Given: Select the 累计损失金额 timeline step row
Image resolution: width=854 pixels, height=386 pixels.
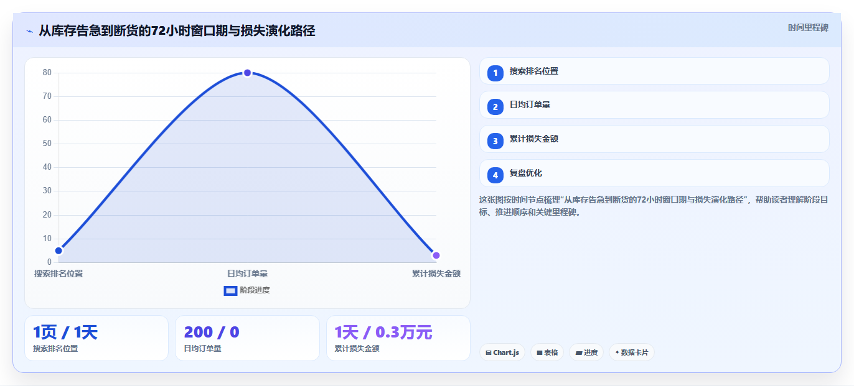Looking at the screenshot, I should [654, 139].
